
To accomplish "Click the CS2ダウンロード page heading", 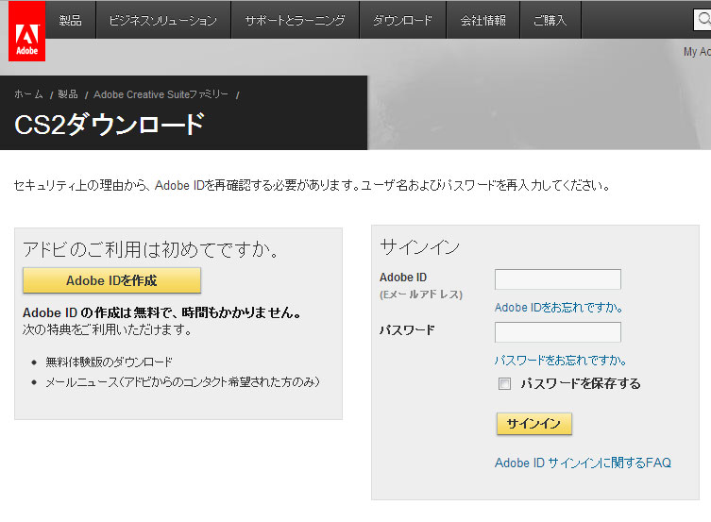I will coord(110,125).
